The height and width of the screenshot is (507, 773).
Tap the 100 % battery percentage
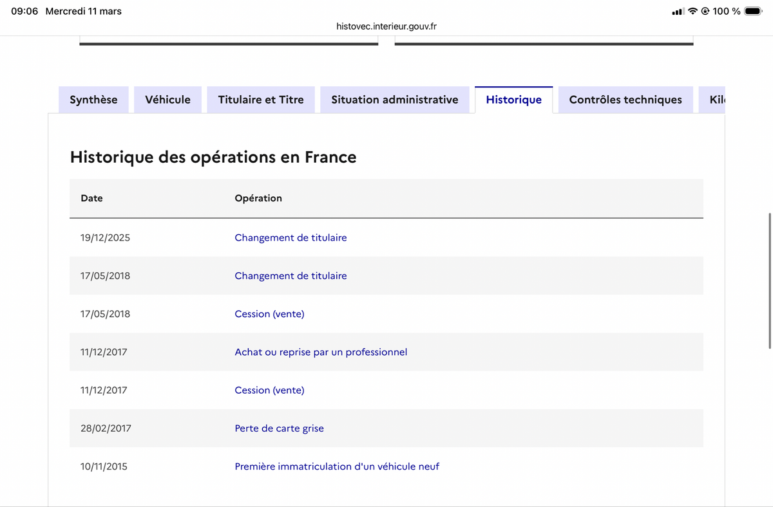[727, 11]
